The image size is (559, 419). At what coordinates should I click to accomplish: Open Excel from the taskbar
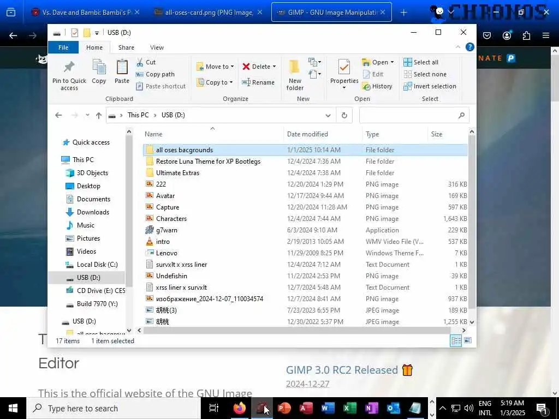click(x=350, y=408)
